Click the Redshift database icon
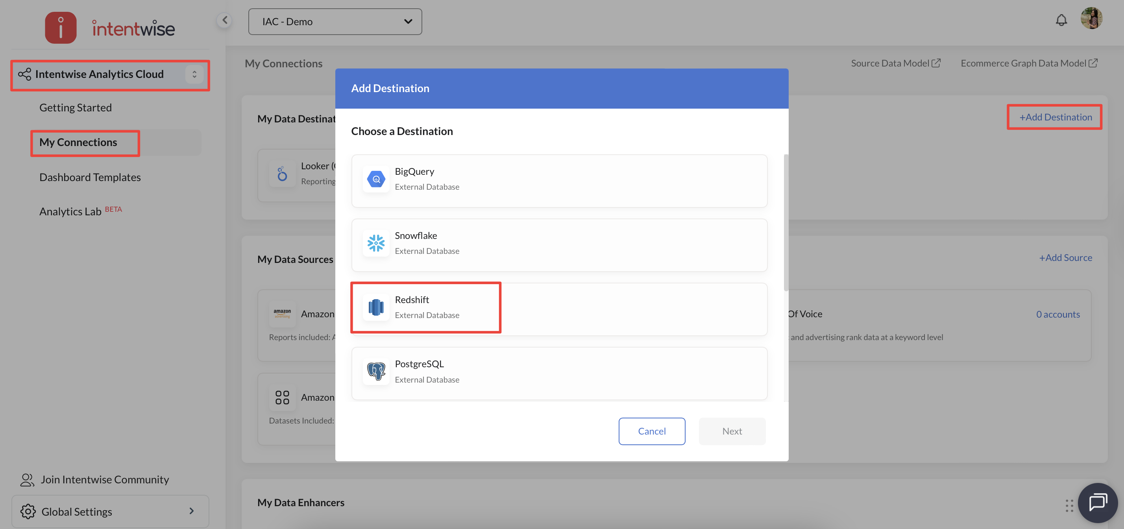Screen dimensions: 1124x529 376,307
